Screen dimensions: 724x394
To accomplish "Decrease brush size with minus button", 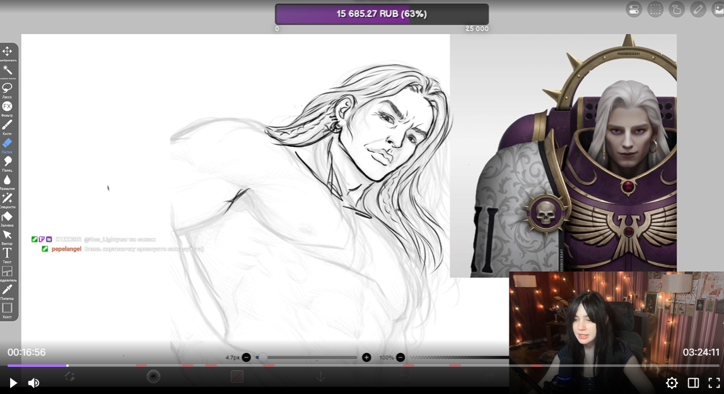I will click(x=246, y=357).
